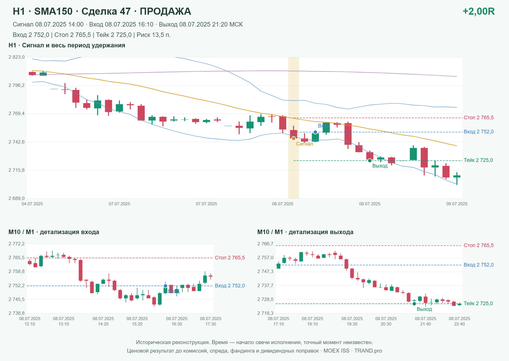This screenshot has height=361, width=509.
Task: Click the blue entry dot in entry detail chart
Action: [x=165, y=286]
